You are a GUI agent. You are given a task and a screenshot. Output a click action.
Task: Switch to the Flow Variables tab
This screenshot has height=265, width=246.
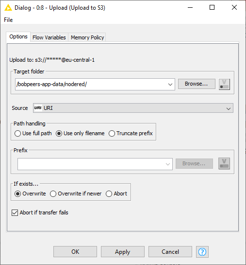pos(49,37)
